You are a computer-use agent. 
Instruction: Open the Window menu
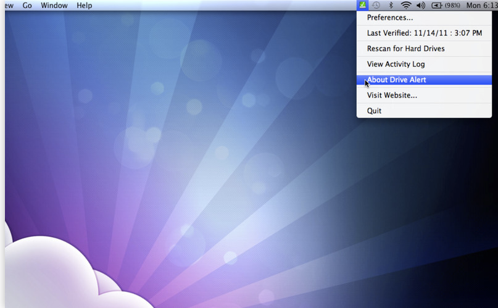pyautogui.click(x=54, y=6)
